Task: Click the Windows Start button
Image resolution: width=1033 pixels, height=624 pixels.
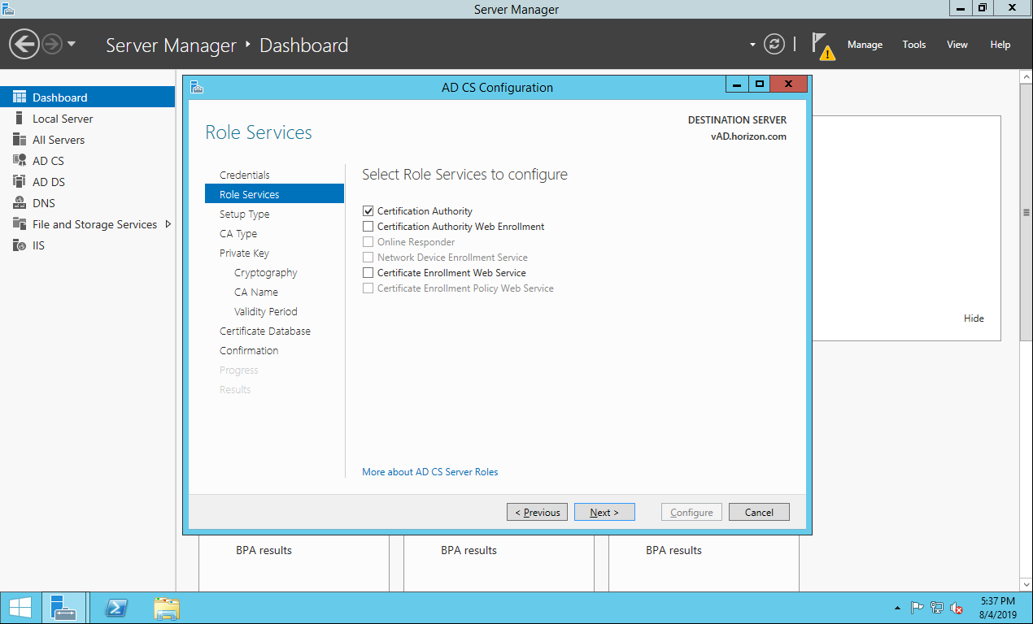Action: [20, 608]
